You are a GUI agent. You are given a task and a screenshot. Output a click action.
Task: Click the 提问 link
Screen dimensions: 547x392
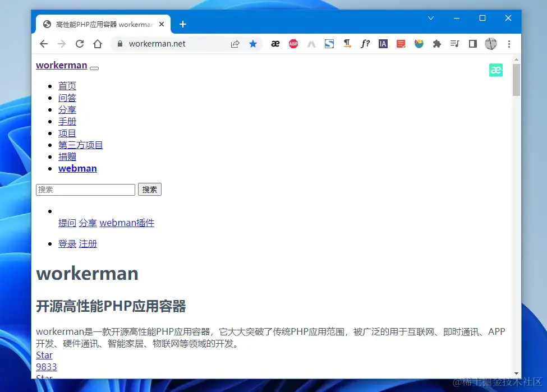[67, 223]
